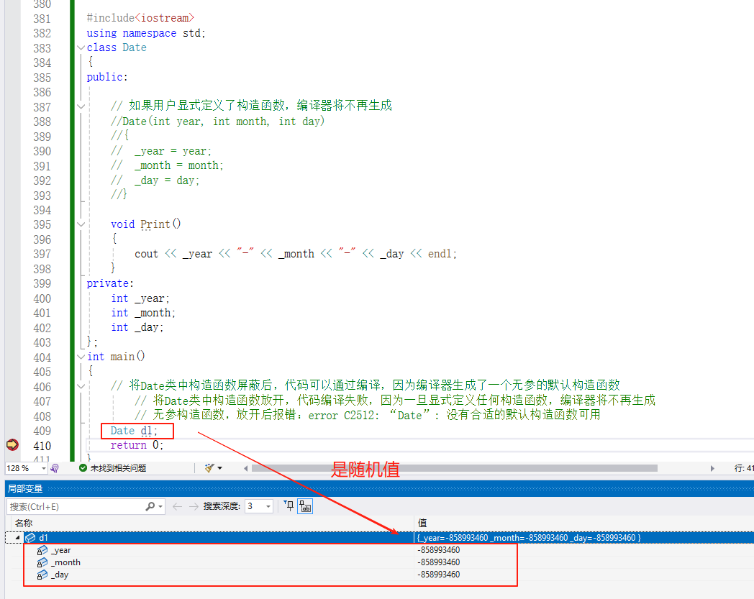Click the 未找到相关问题 status text
754x599 pixels.
pos(118,467)
